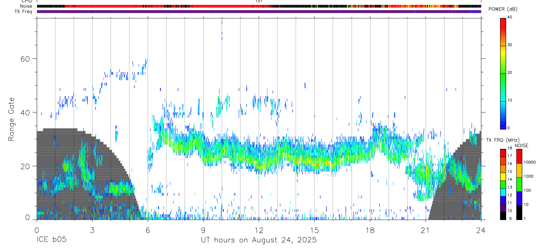Click the 30 label on the power colorbar
541x249 pixels.
click(509, 45)
